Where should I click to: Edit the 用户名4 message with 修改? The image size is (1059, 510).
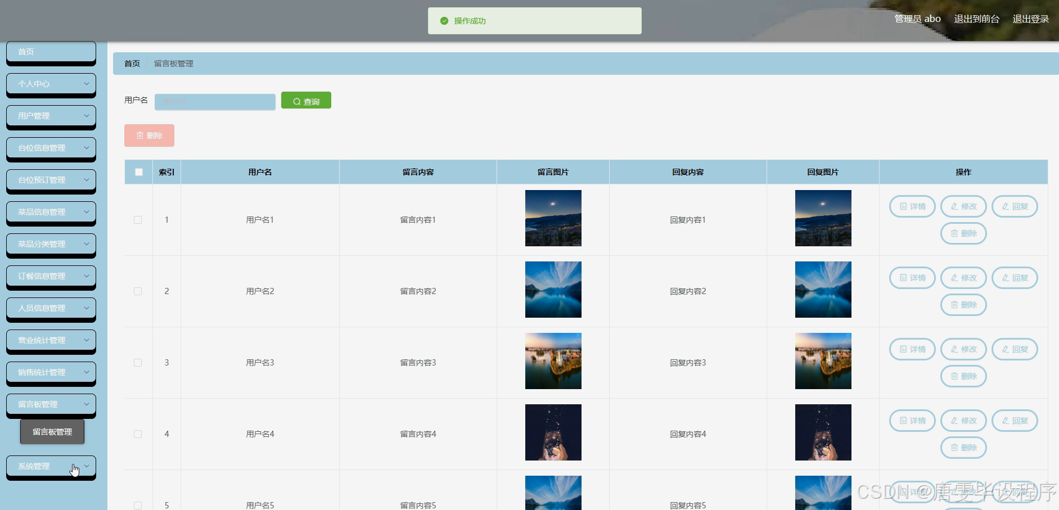963,421
